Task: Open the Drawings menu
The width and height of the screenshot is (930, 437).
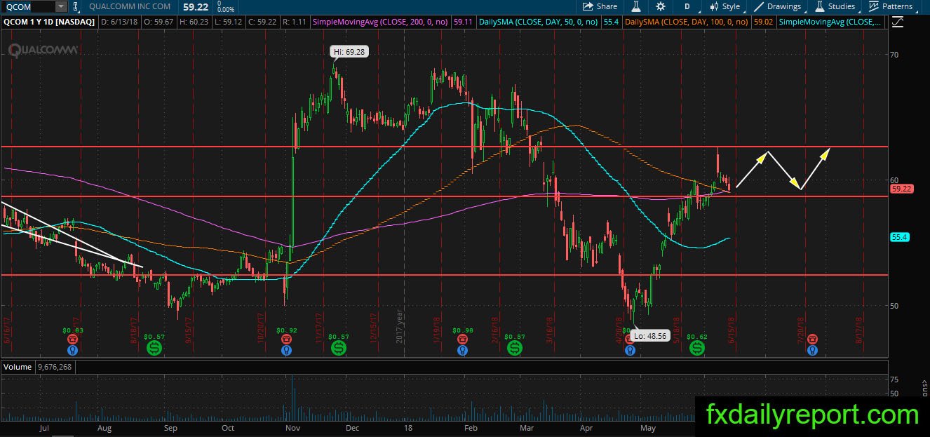Action: point(777,6)
